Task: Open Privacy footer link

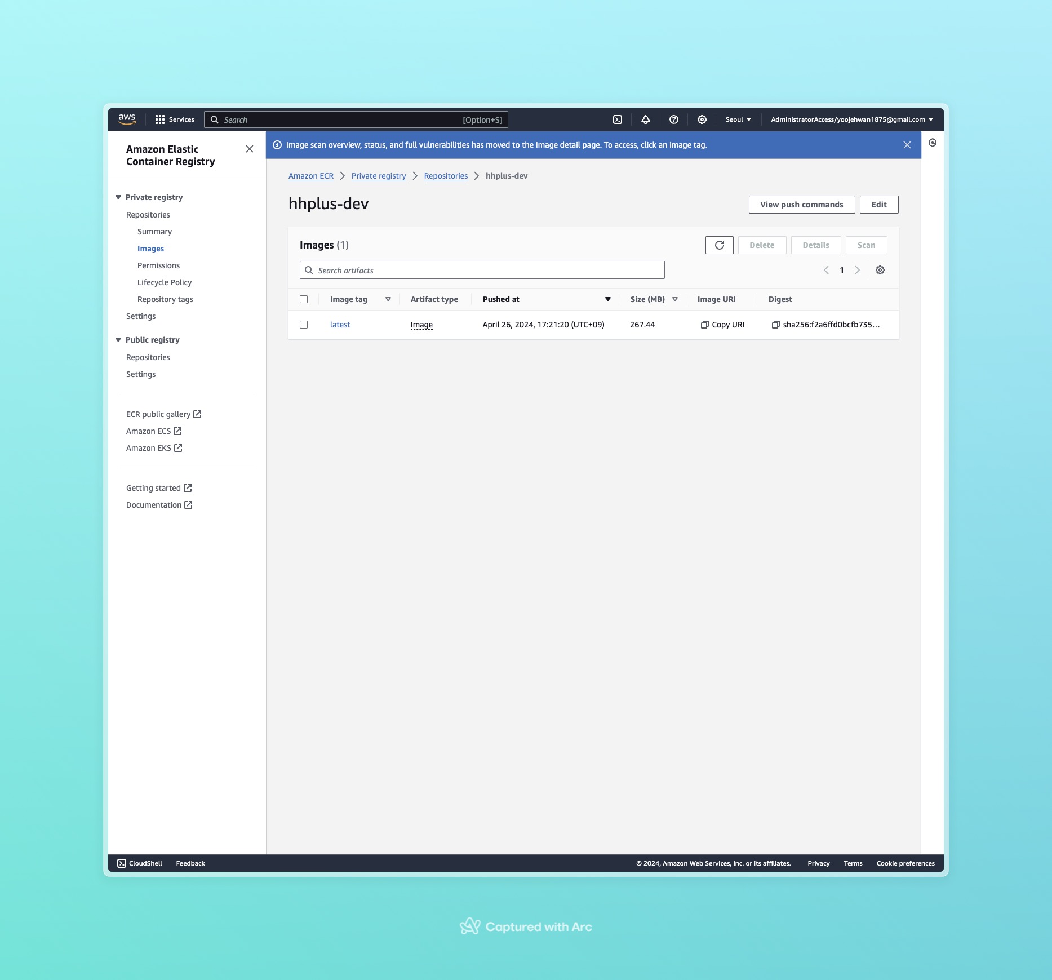Action: pos(818,863)
